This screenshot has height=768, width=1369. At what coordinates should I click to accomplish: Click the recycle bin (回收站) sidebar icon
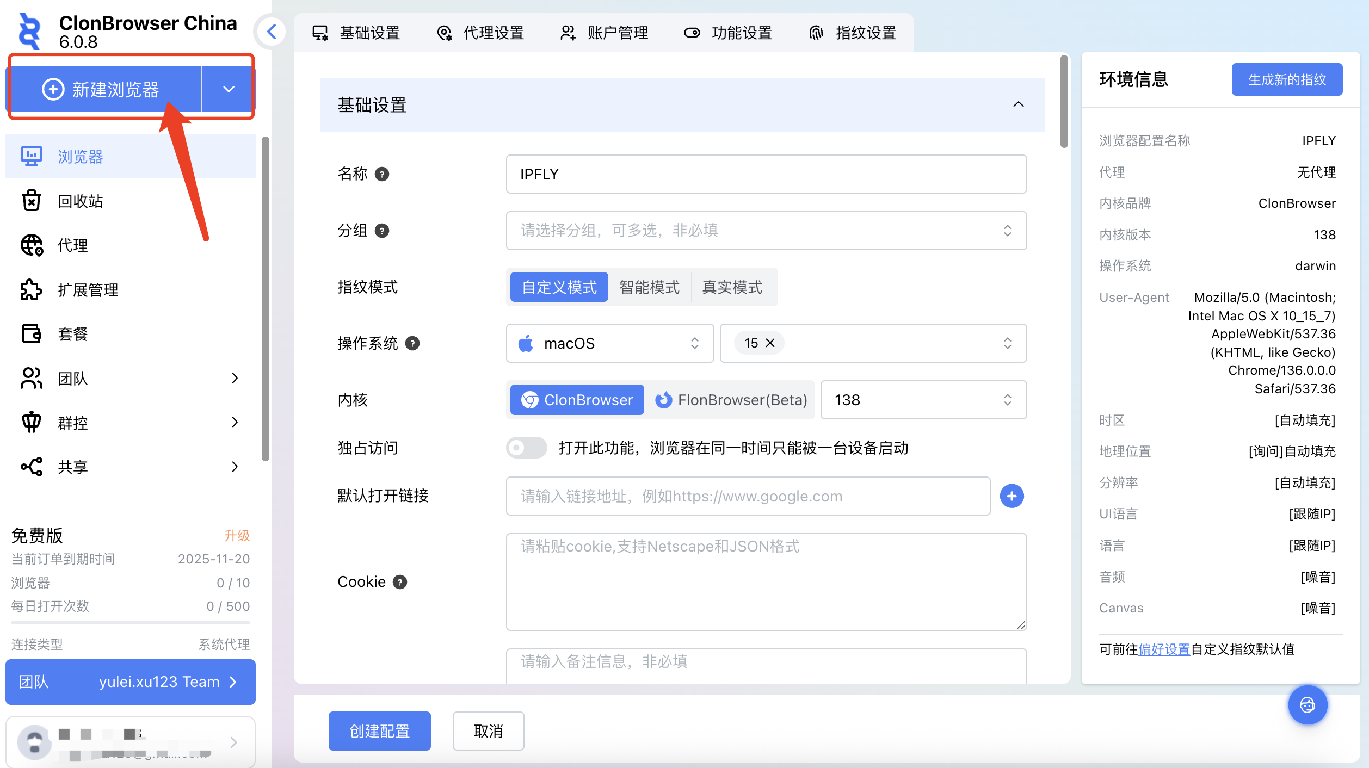click(32, 201)
